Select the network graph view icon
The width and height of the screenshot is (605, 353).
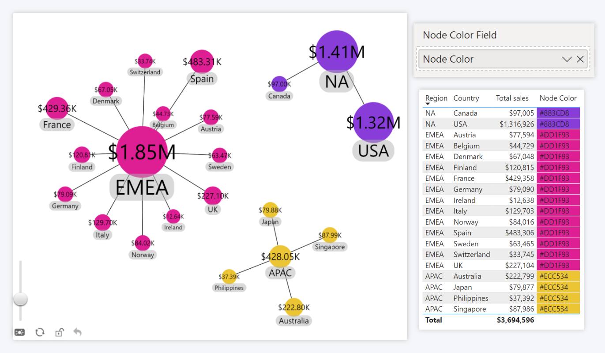[x=19, y=332]
